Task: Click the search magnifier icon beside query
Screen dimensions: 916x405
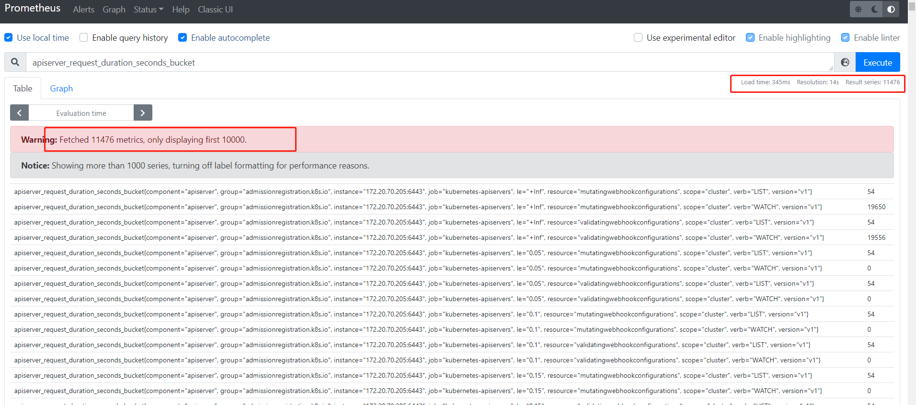Action: 15,62
